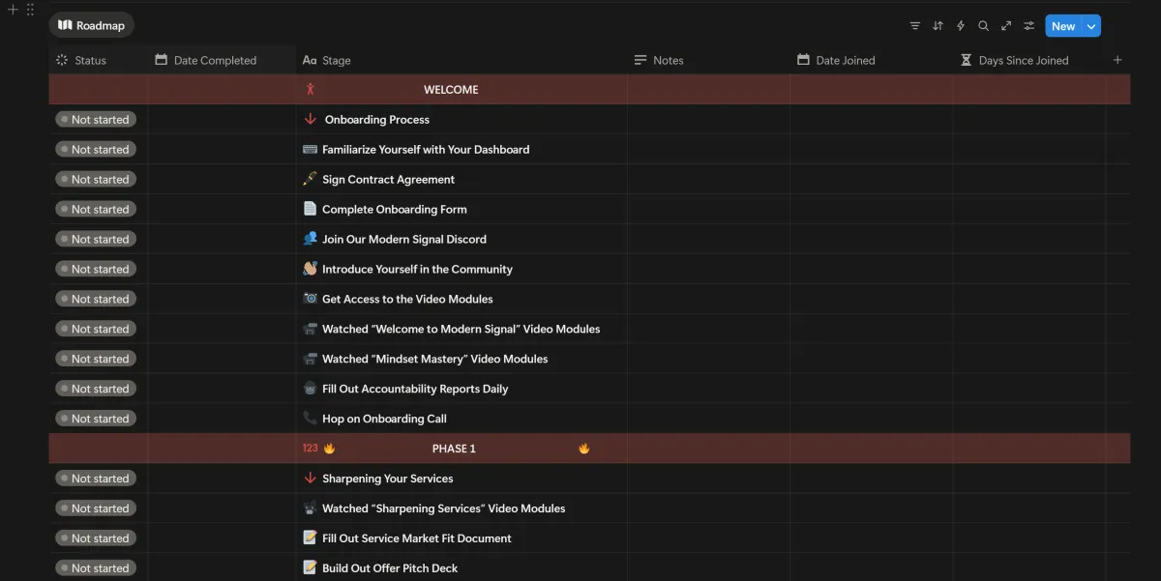Open status dropdown for Complete Onboarding Form

pos(96,210)
